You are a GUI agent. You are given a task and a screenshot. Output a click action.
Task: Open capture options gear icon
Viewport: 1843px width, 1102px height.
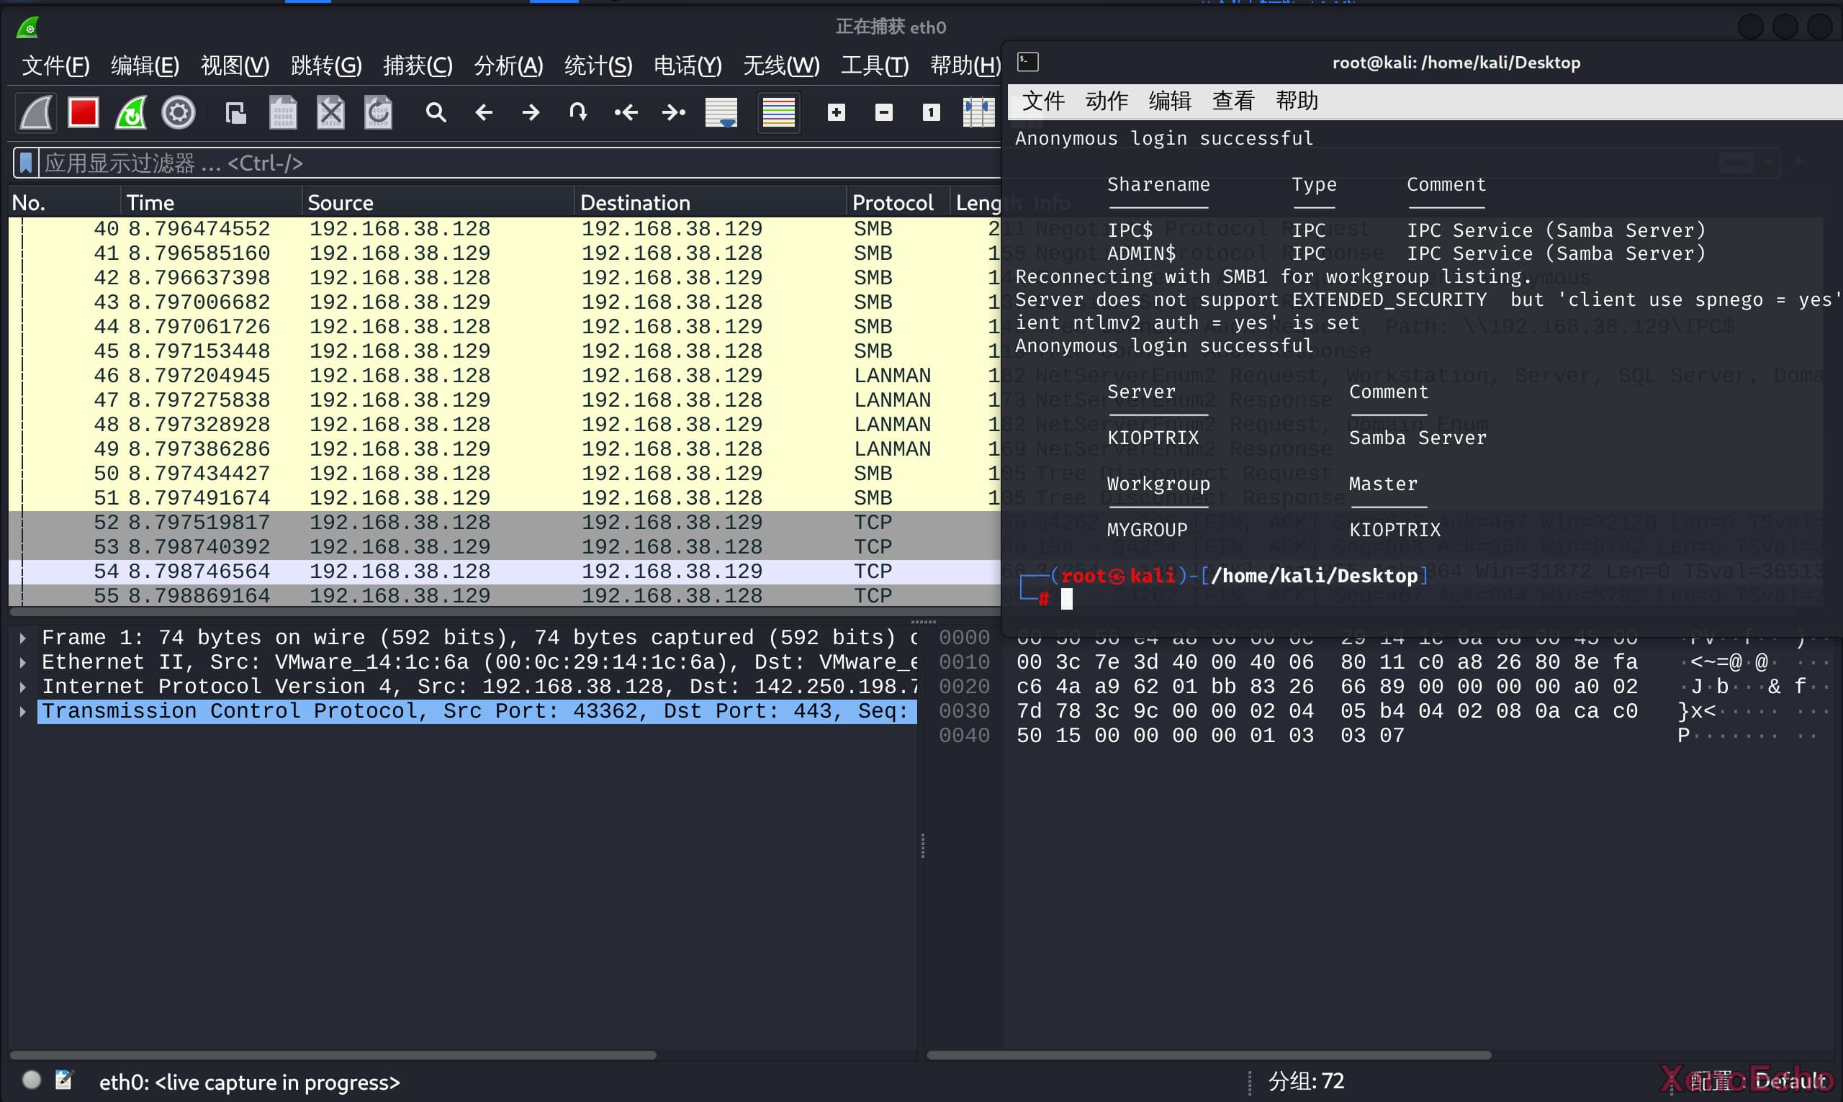click(179, 113)
